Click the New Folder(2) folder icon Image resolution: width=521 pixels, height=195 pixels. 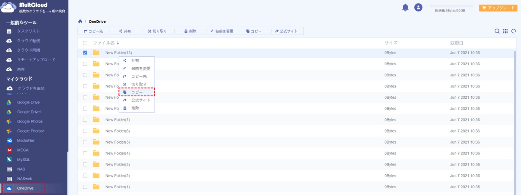[96, 175]
